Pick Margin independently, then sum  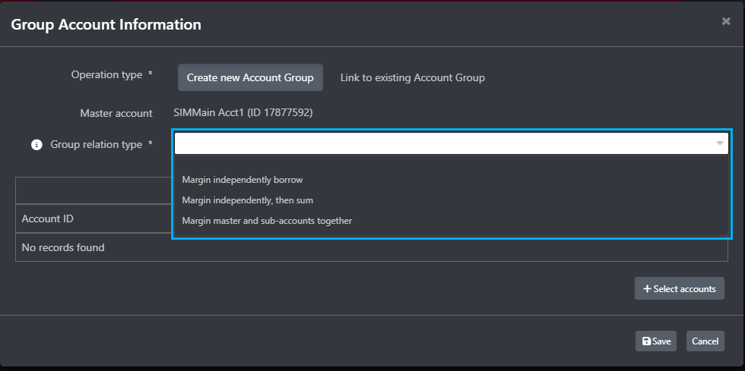pos(248,200)
